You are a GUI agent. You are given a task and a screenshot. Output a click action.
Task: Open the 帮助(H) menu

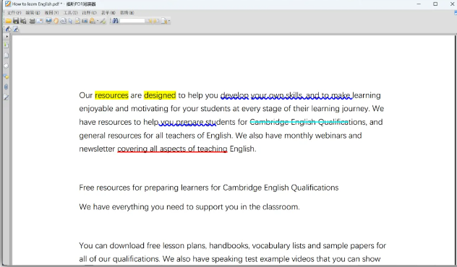(x=127, y=13)
